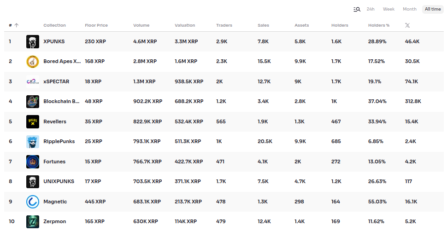Switch to the 24h time range

pos(371,9)
